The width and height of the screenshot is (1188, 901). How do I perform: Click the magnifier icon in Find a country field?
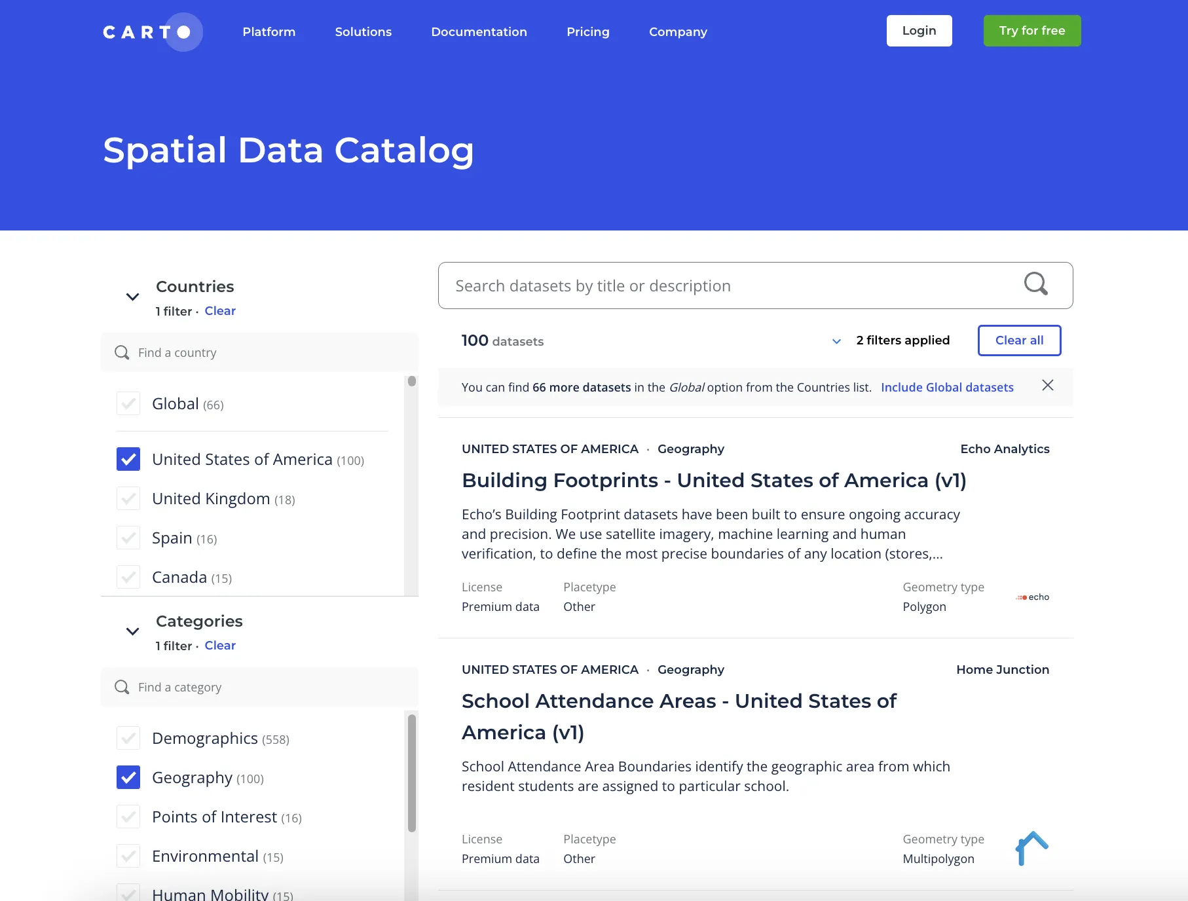[122, 352]
